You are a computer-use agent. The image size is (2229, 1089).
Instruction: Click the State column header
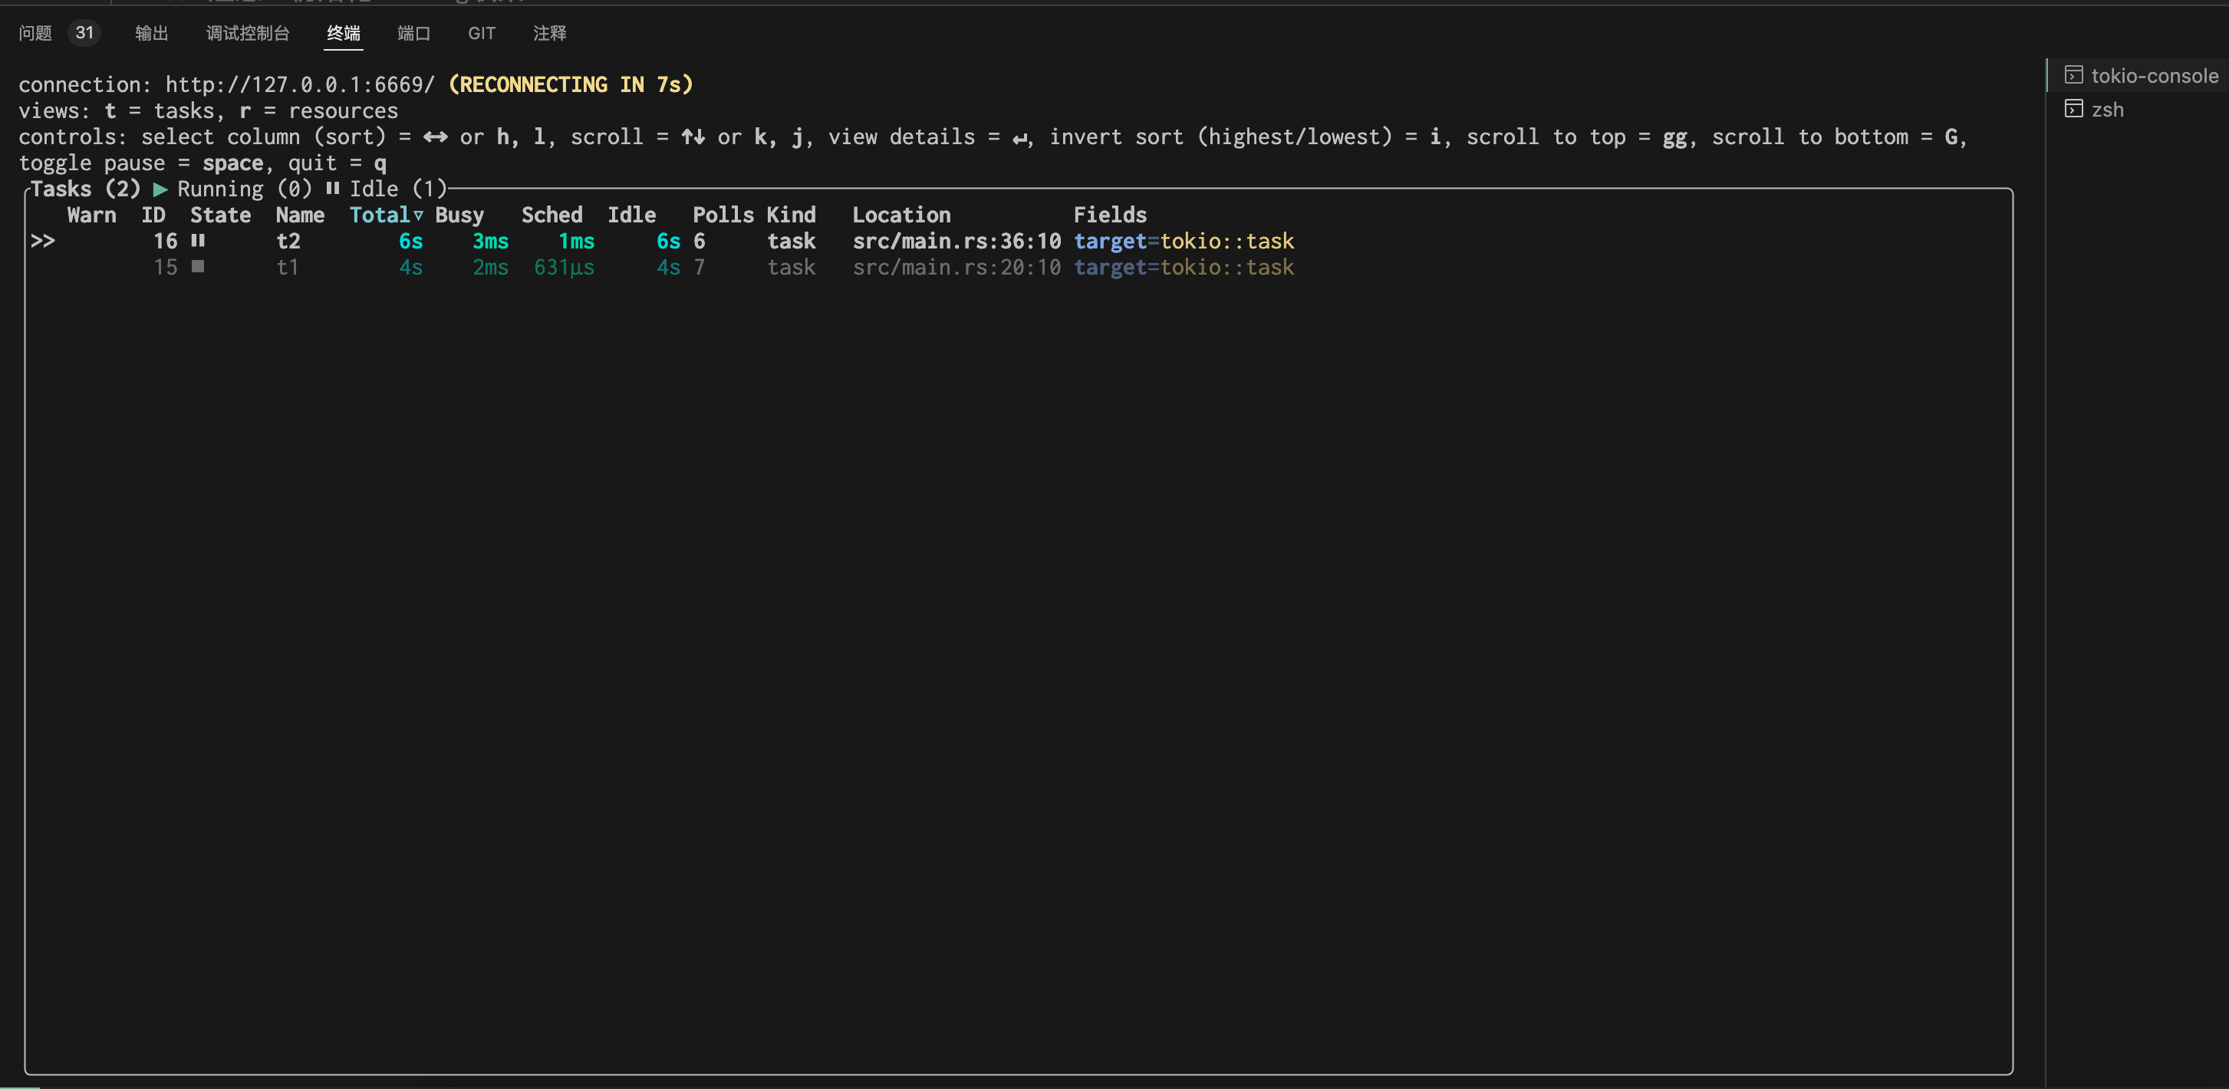point(221,215)
